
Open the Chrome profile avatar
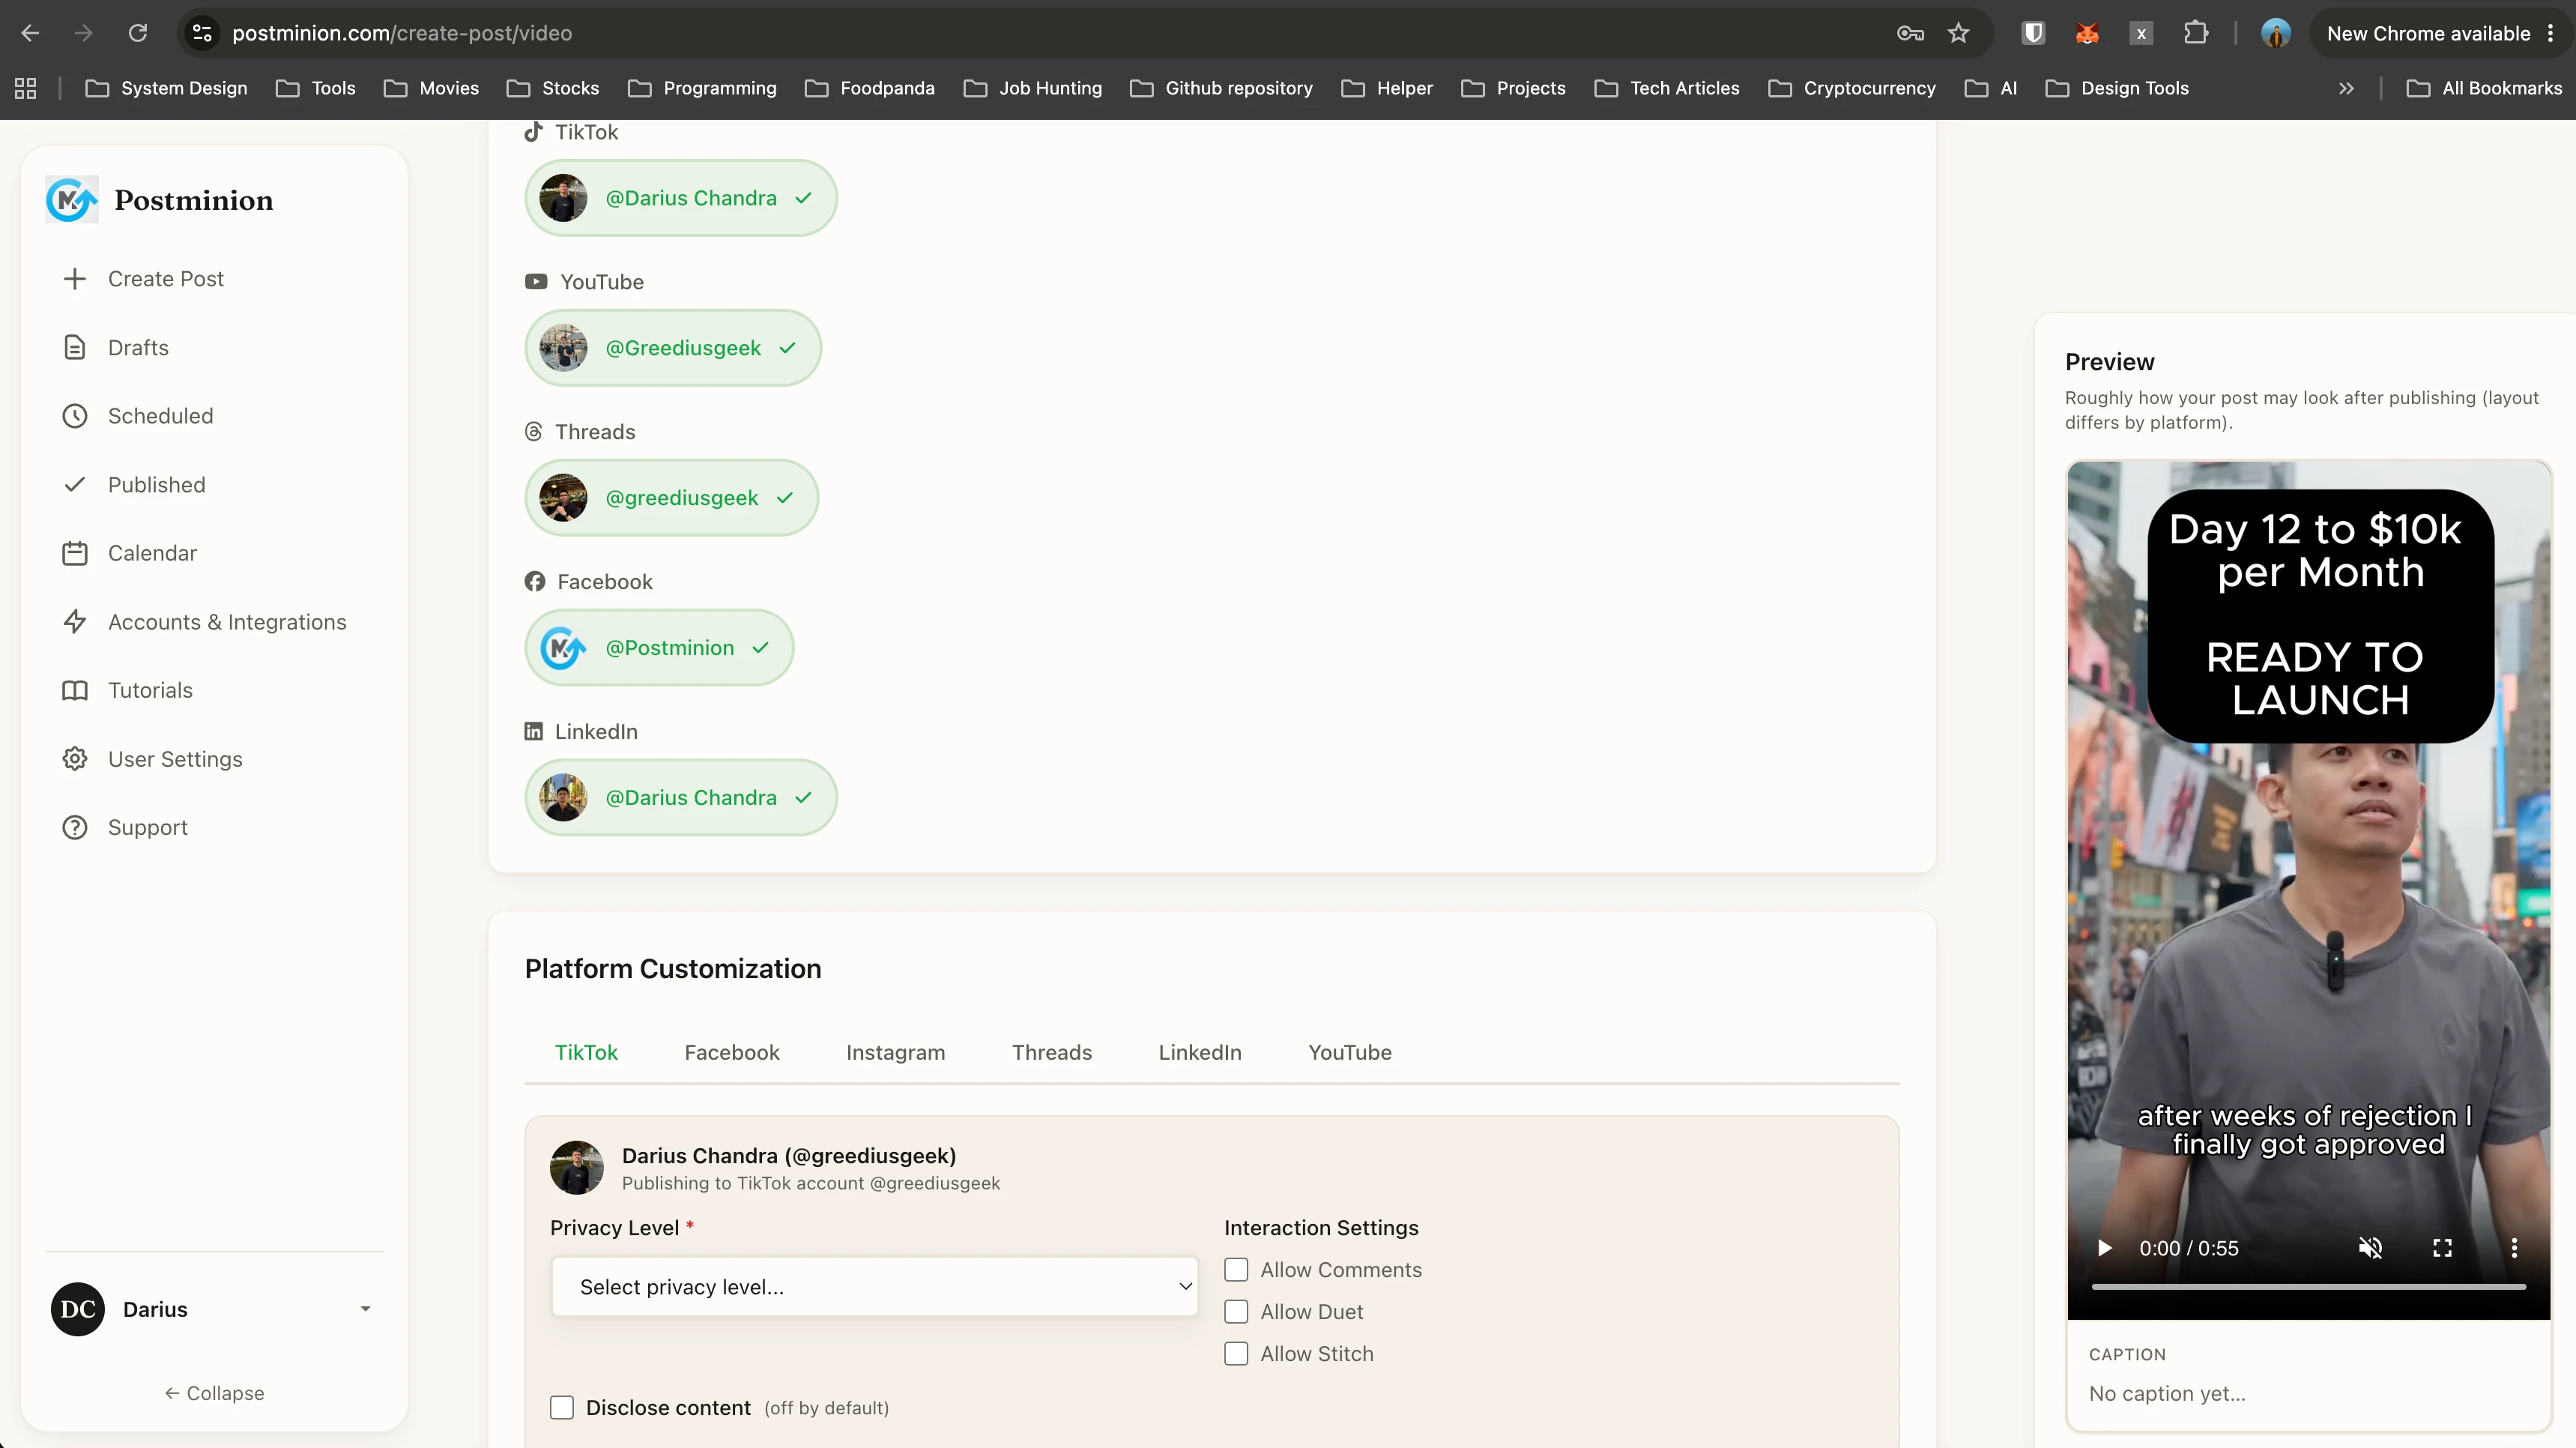tap(2276, 33)
